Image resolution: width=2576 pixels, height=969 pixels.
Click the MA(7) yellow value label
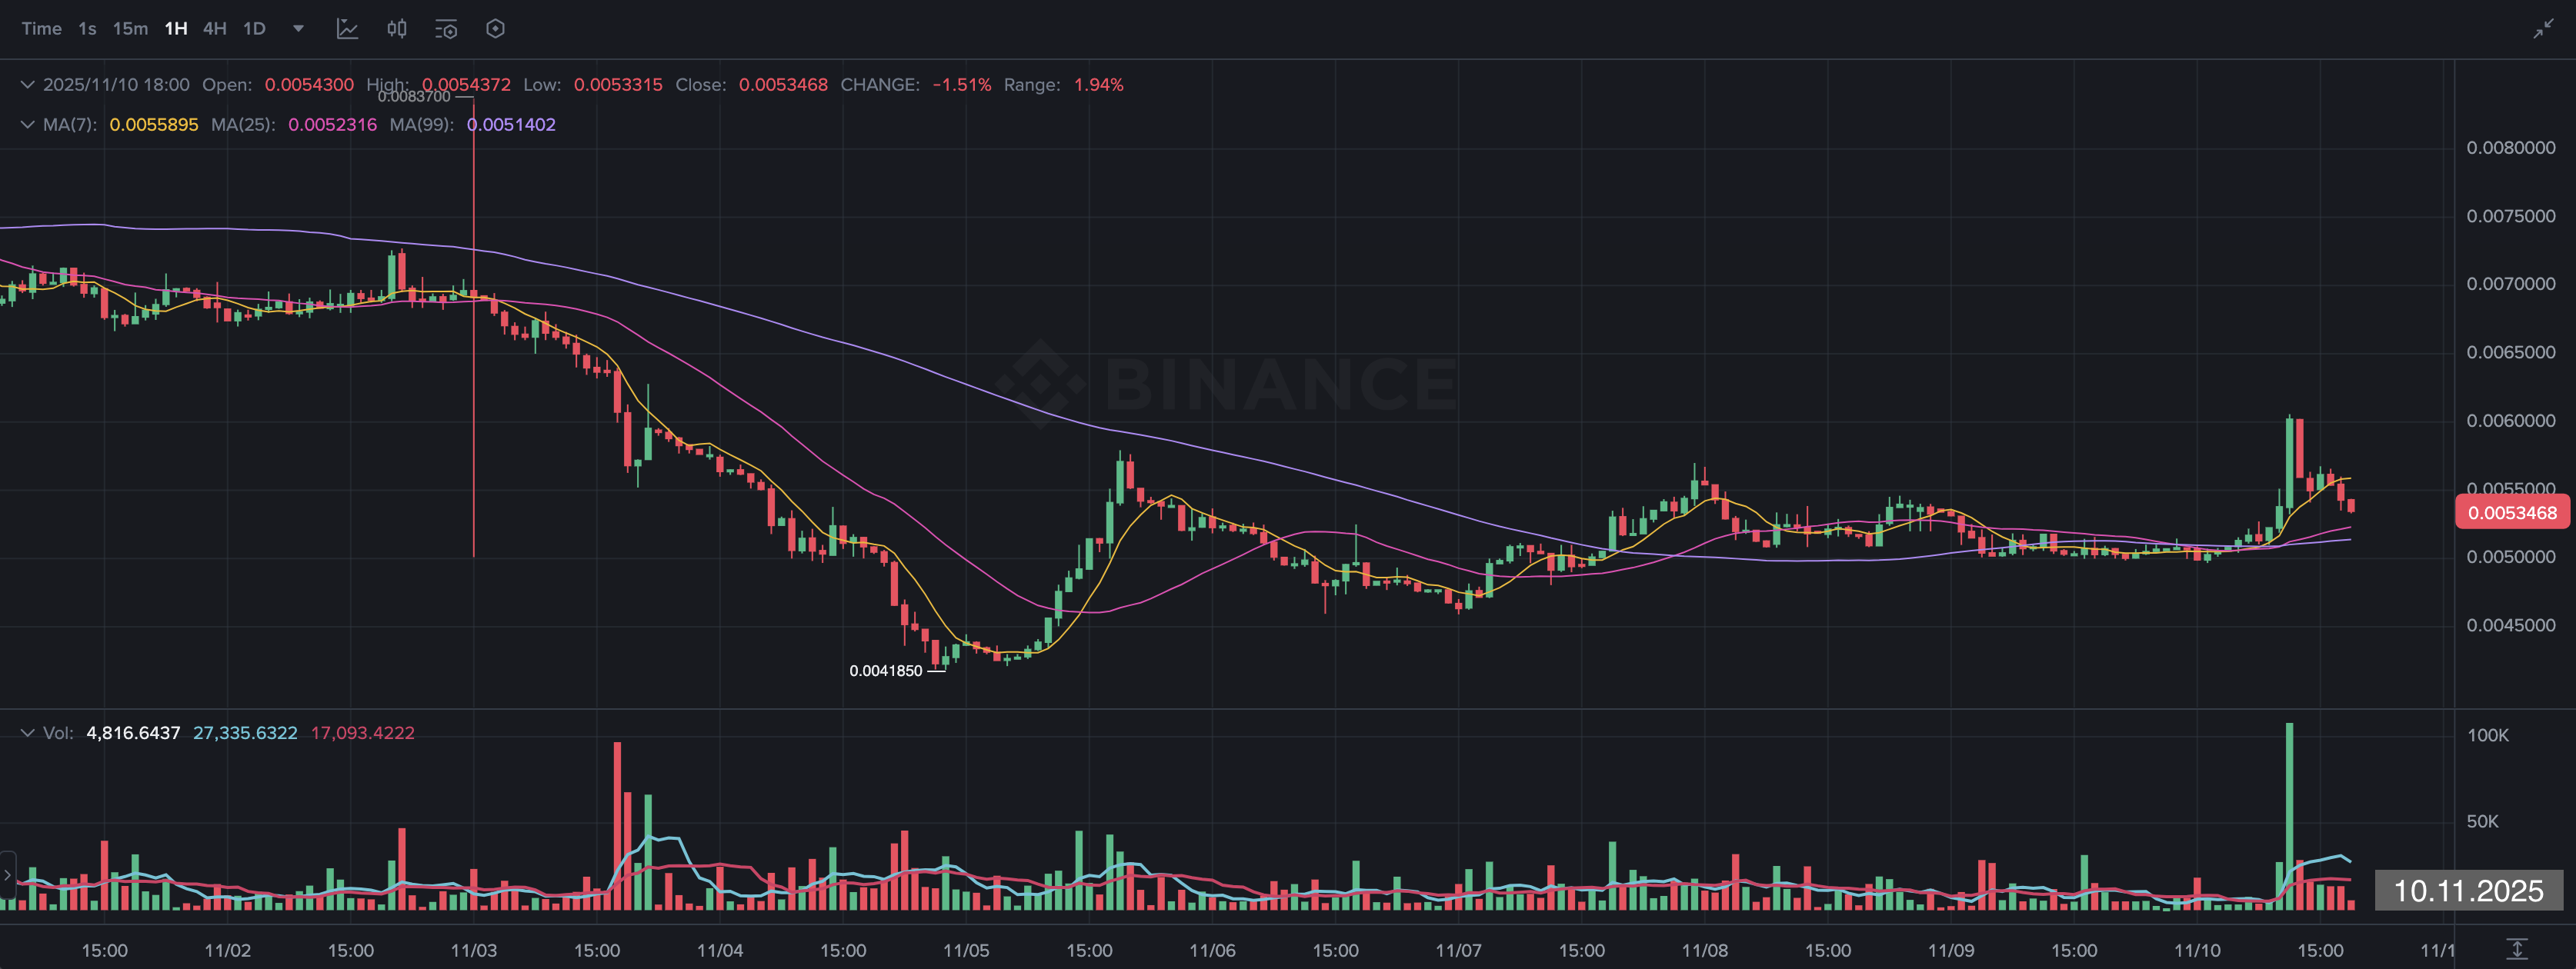coord(153,125)
